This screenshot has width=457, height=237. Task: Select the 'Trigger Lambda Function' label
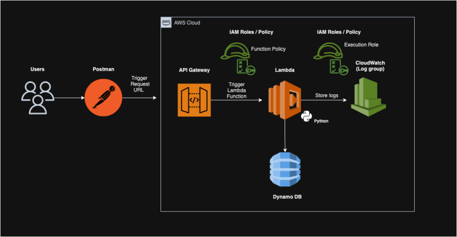tap(236, 90)
